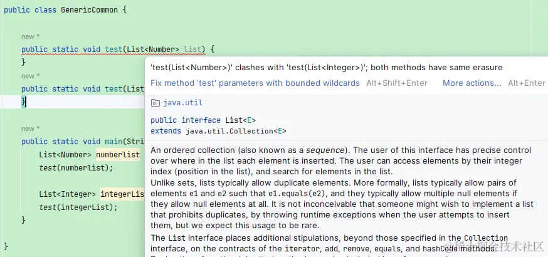Image resolution: width=548 pixels, height=257 pixels.
Task: Click the main method name
Action: tap(113, 141)
